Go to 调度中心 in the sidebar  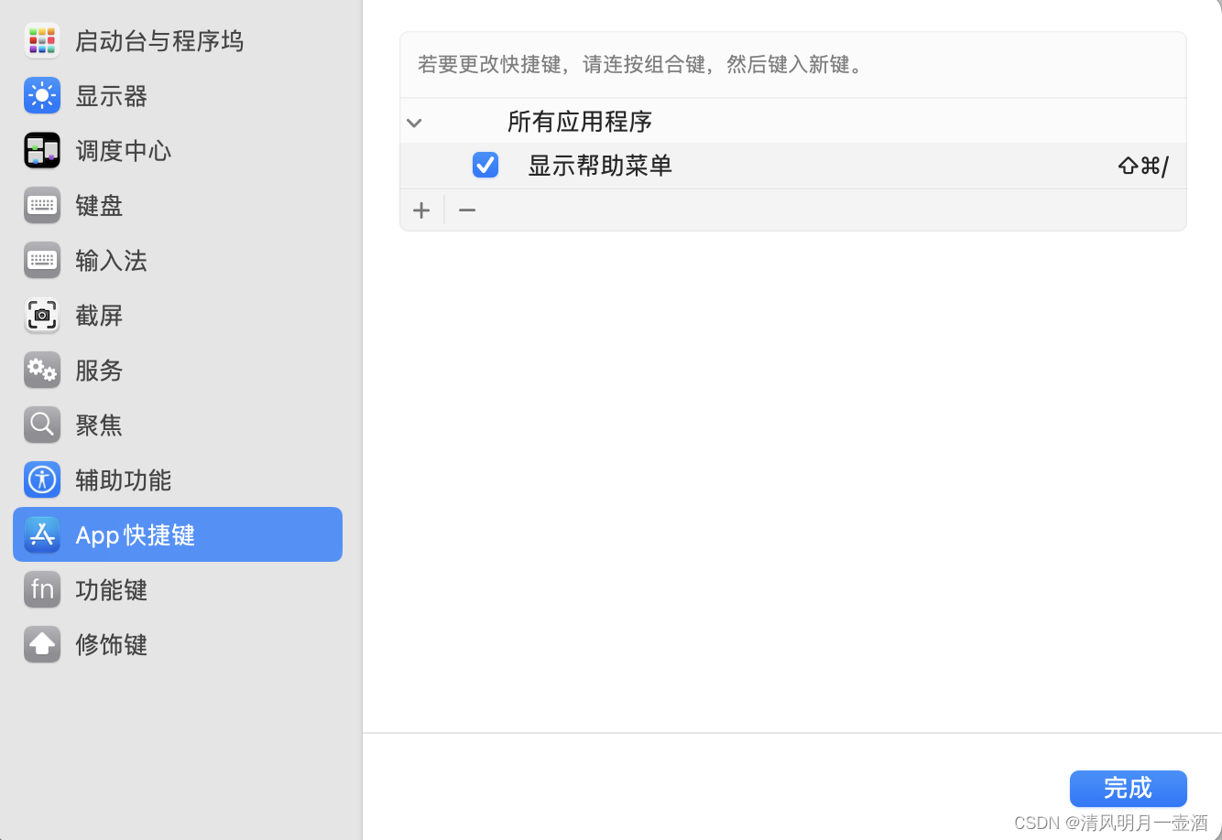[x=178, y=150]
